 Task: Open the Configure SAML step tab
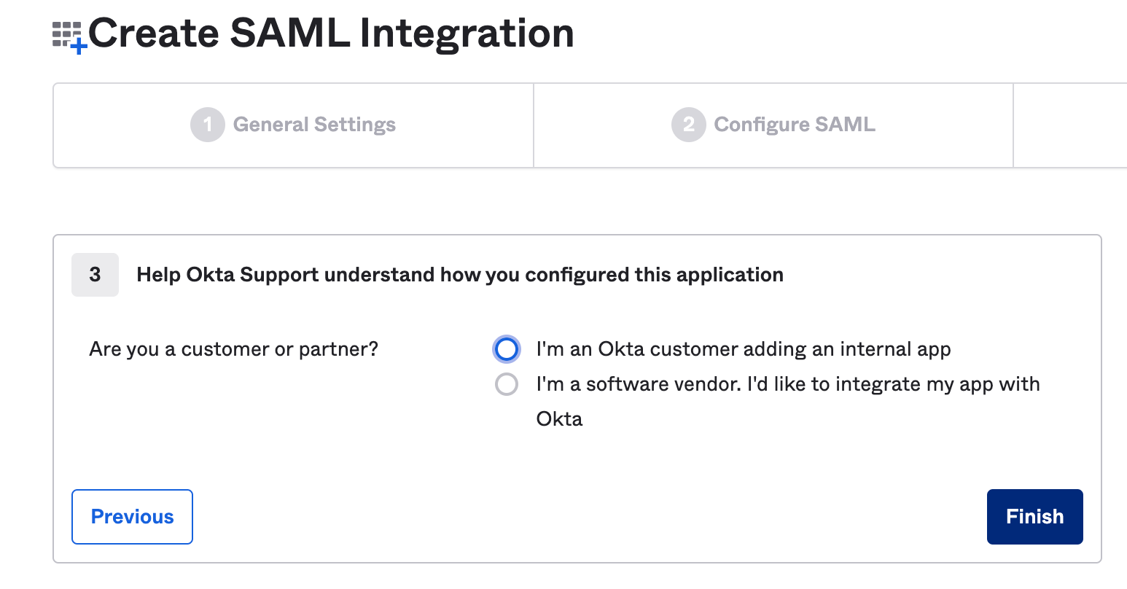tap(773, 125)
